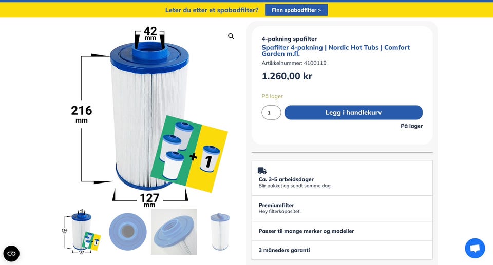
Task: Click the 3+1 pack badge on image
Action: (189, 154)
